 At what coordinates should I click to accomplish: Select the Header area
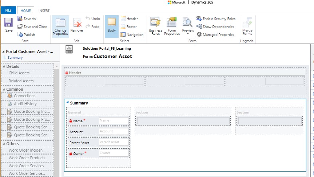[x=129, y=18]
